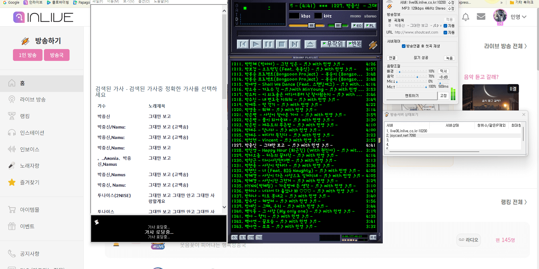
Task: Open the messages envelope icon
Action: 481,17
